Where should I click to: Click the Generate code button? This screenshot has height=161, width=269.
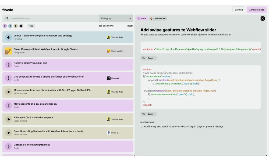click(x=256, y=10)
